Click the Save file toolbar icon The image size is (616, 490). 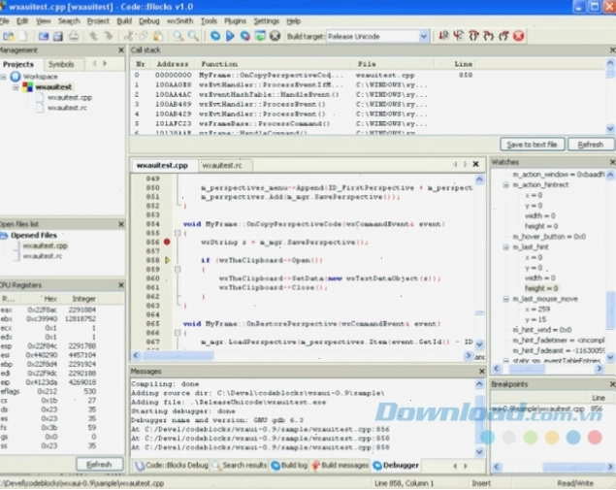[x=44, y=36]
